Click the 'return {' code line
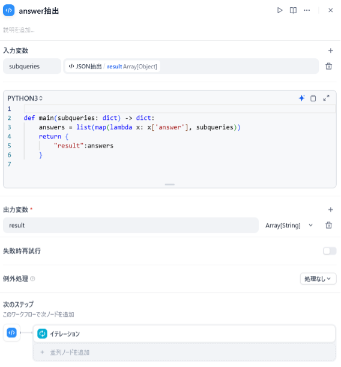This screenshot has height=367, width=341. [x=53, y=137]
